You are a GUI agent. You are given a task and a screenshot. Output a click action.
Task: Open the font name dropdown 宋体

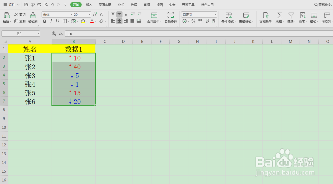(x=71, y=14)
